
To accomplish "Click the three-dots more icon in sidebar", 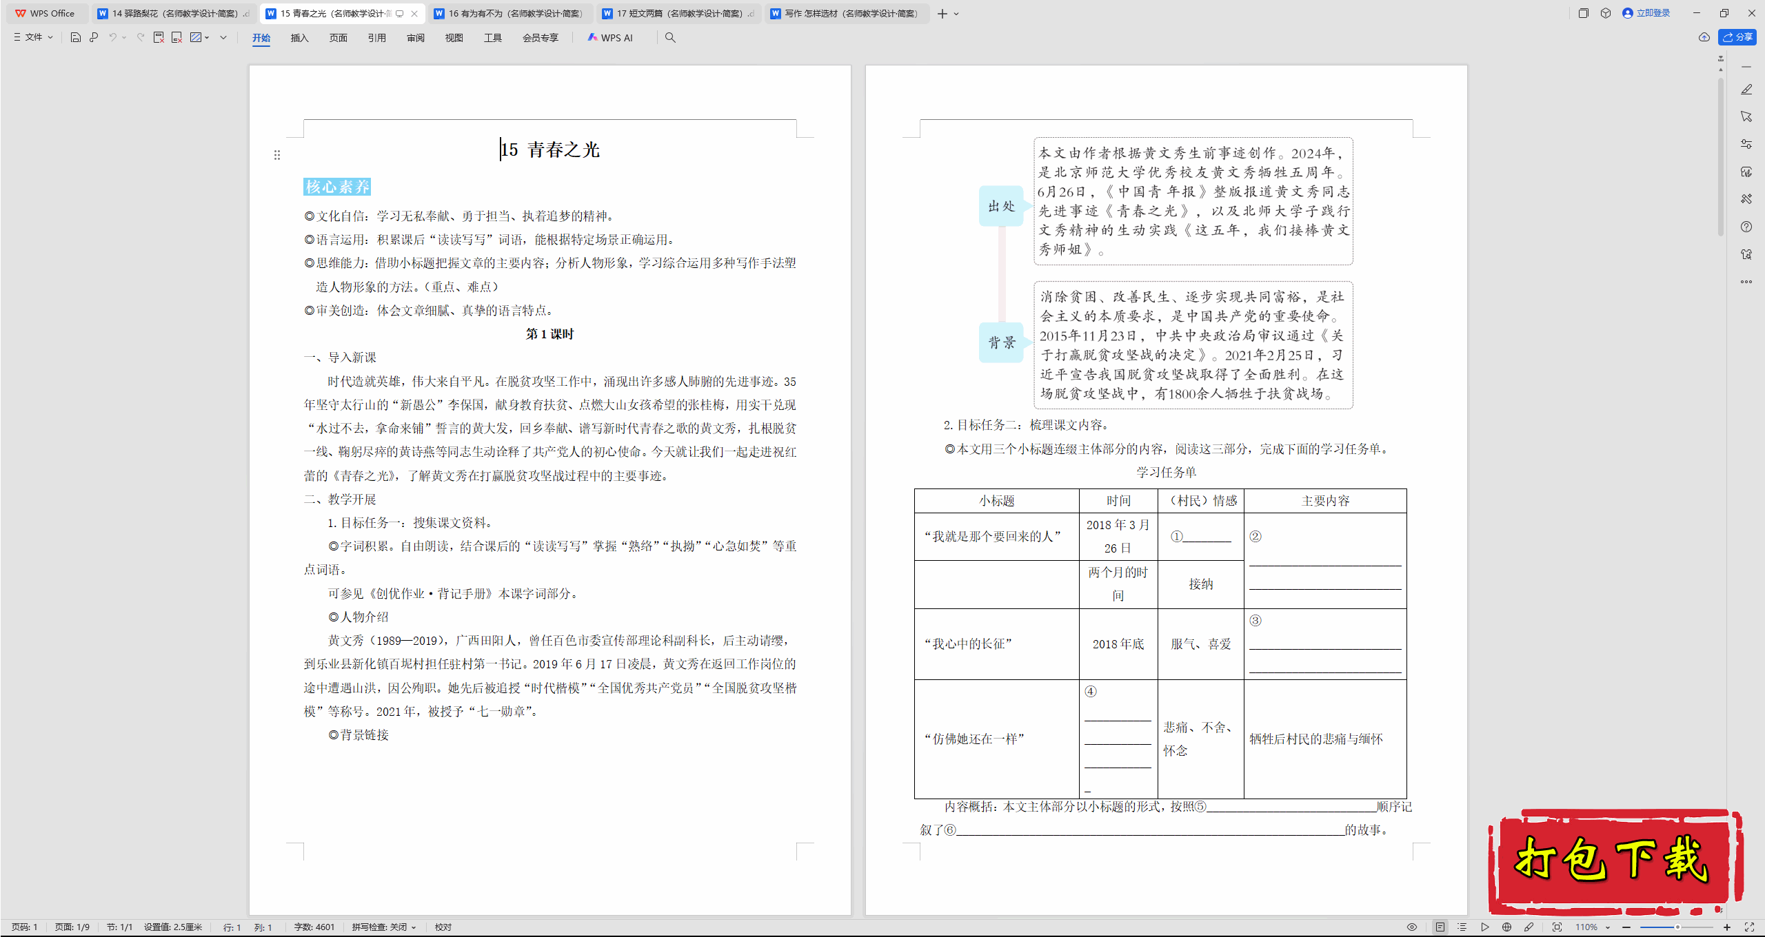I will point(1746,282).
